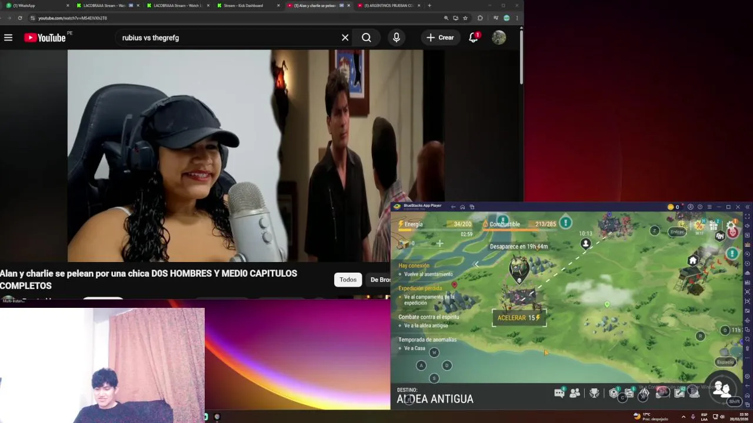Bookmark this page with the star icon
The width and height of the screenshot is (753, 423).
465,18
